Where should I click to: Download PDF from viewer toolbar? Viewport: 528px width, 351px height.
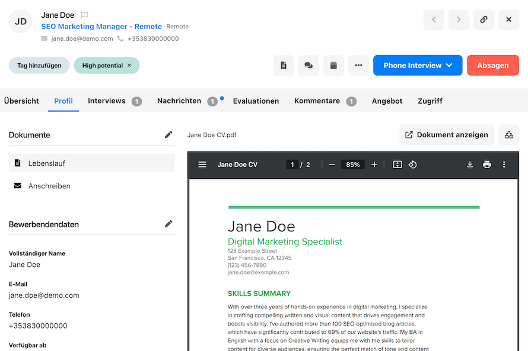[x=470, y=165]
